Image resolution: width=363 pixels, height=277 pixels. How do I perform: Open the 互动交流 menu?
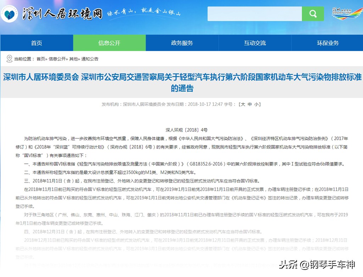(x=254, y=43)
